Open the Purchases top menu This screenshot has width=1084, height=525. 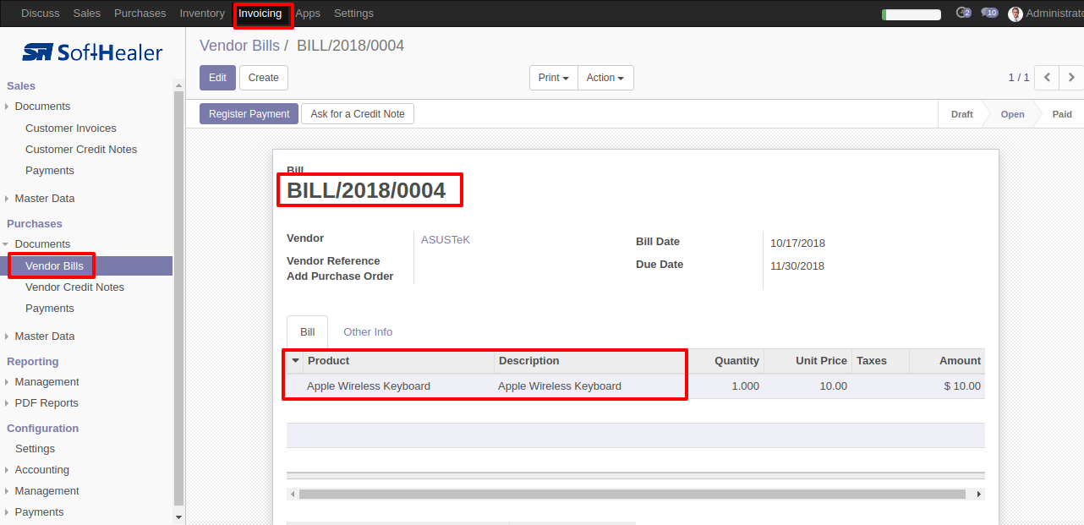click(x=140, y=14)
